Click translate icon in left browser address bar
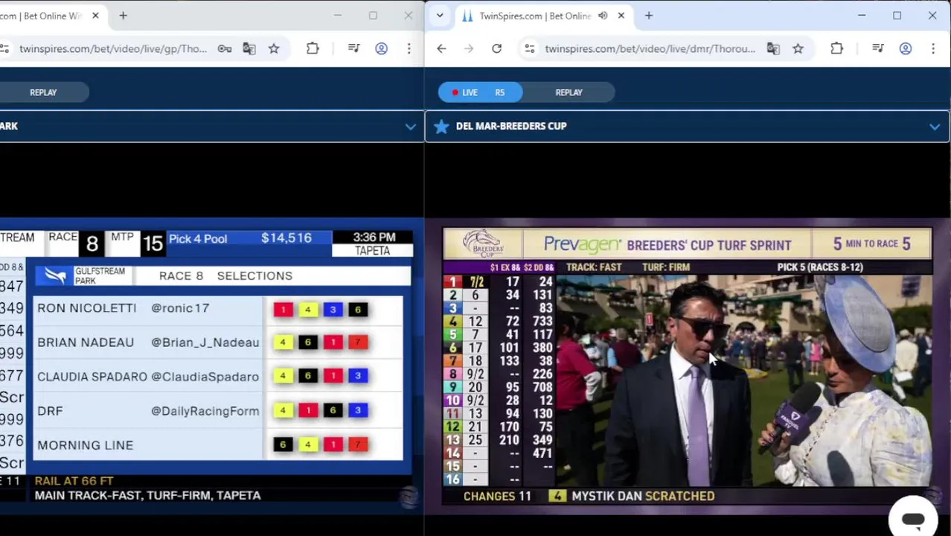The height and width of the screenshot is (536, 951). [x=249, y=49]
